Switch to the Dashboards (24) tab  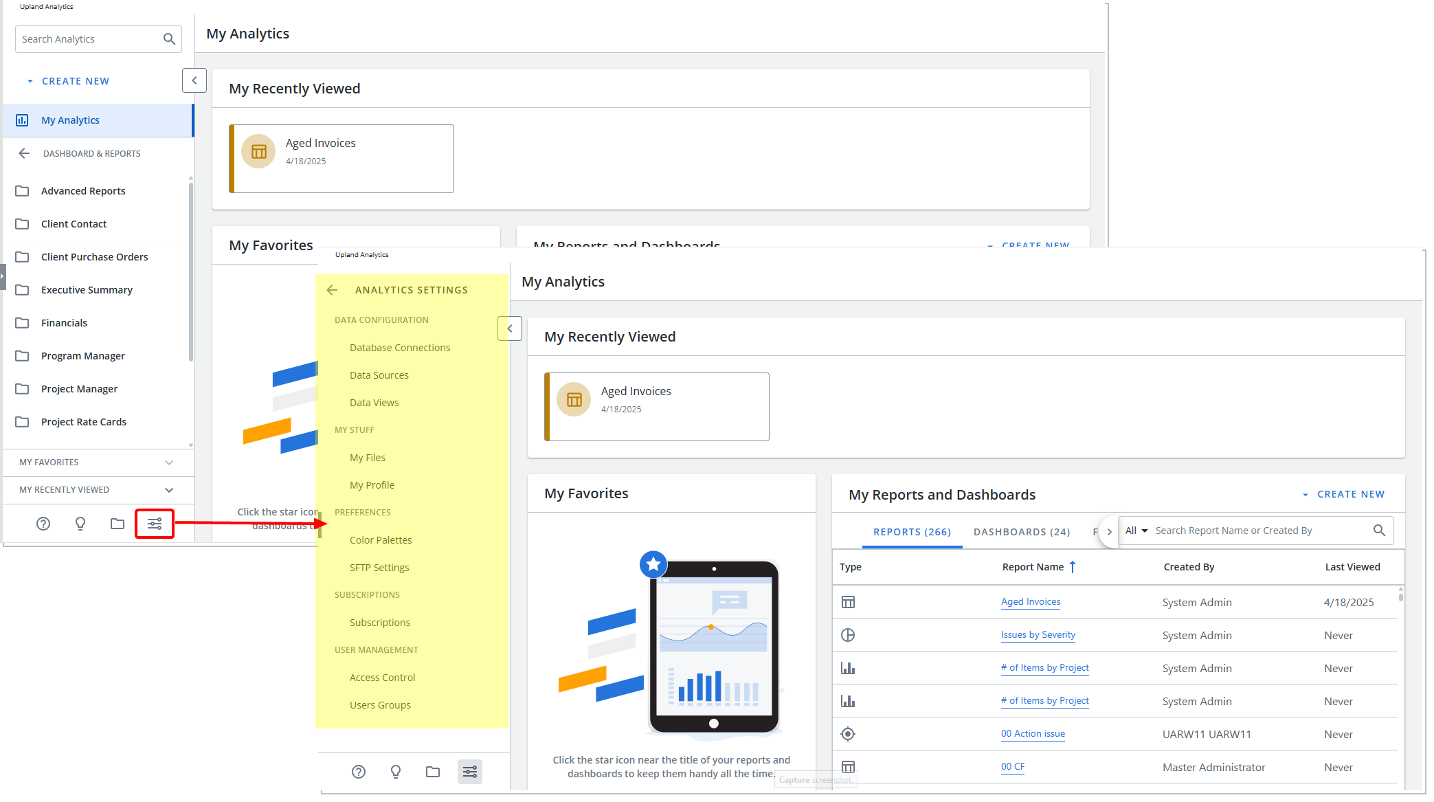(1021, 532)
